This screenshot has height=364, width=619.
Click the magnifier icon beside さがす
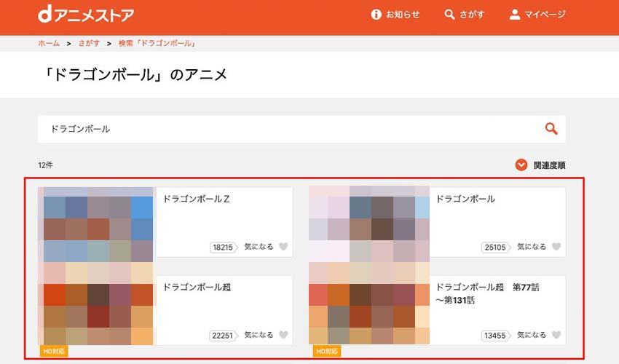pyautogui.click(x=449, y=15)
